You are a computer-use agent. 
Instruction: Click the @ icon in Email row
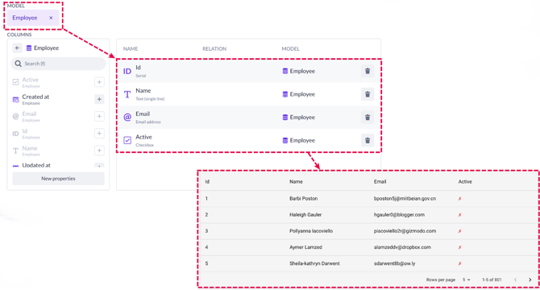[x=127, y=118]
